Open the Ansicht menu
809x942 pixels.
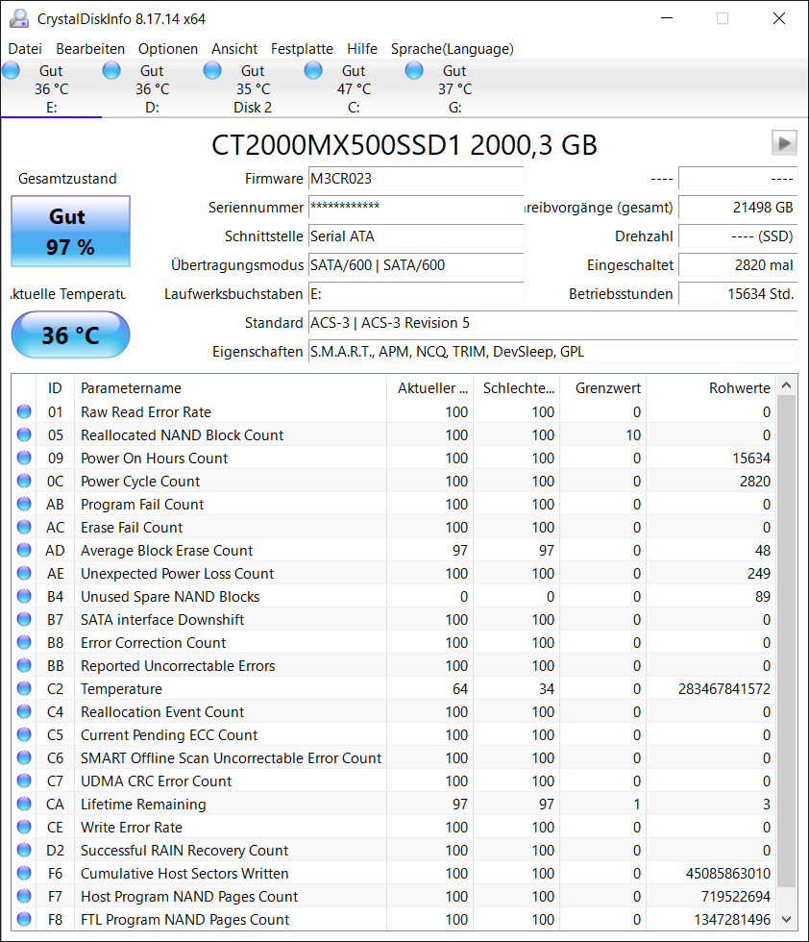point(233,48)
